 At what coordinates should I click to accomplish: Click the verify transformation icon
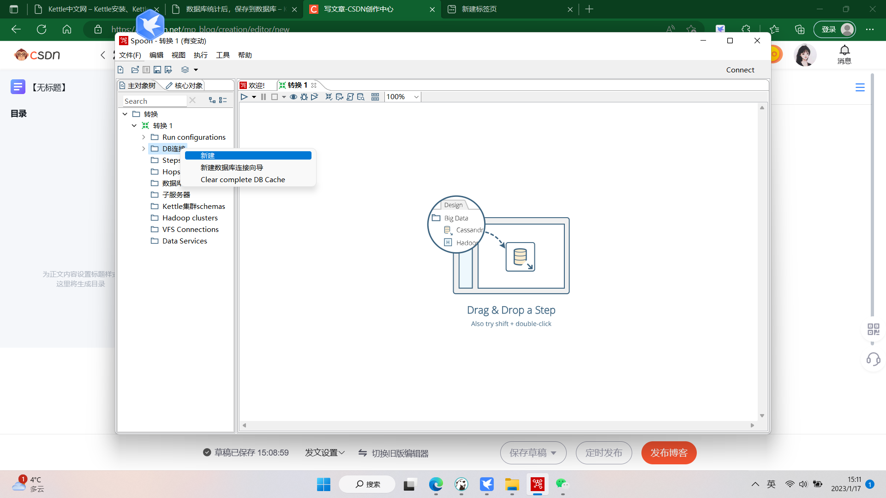(329, 97)
